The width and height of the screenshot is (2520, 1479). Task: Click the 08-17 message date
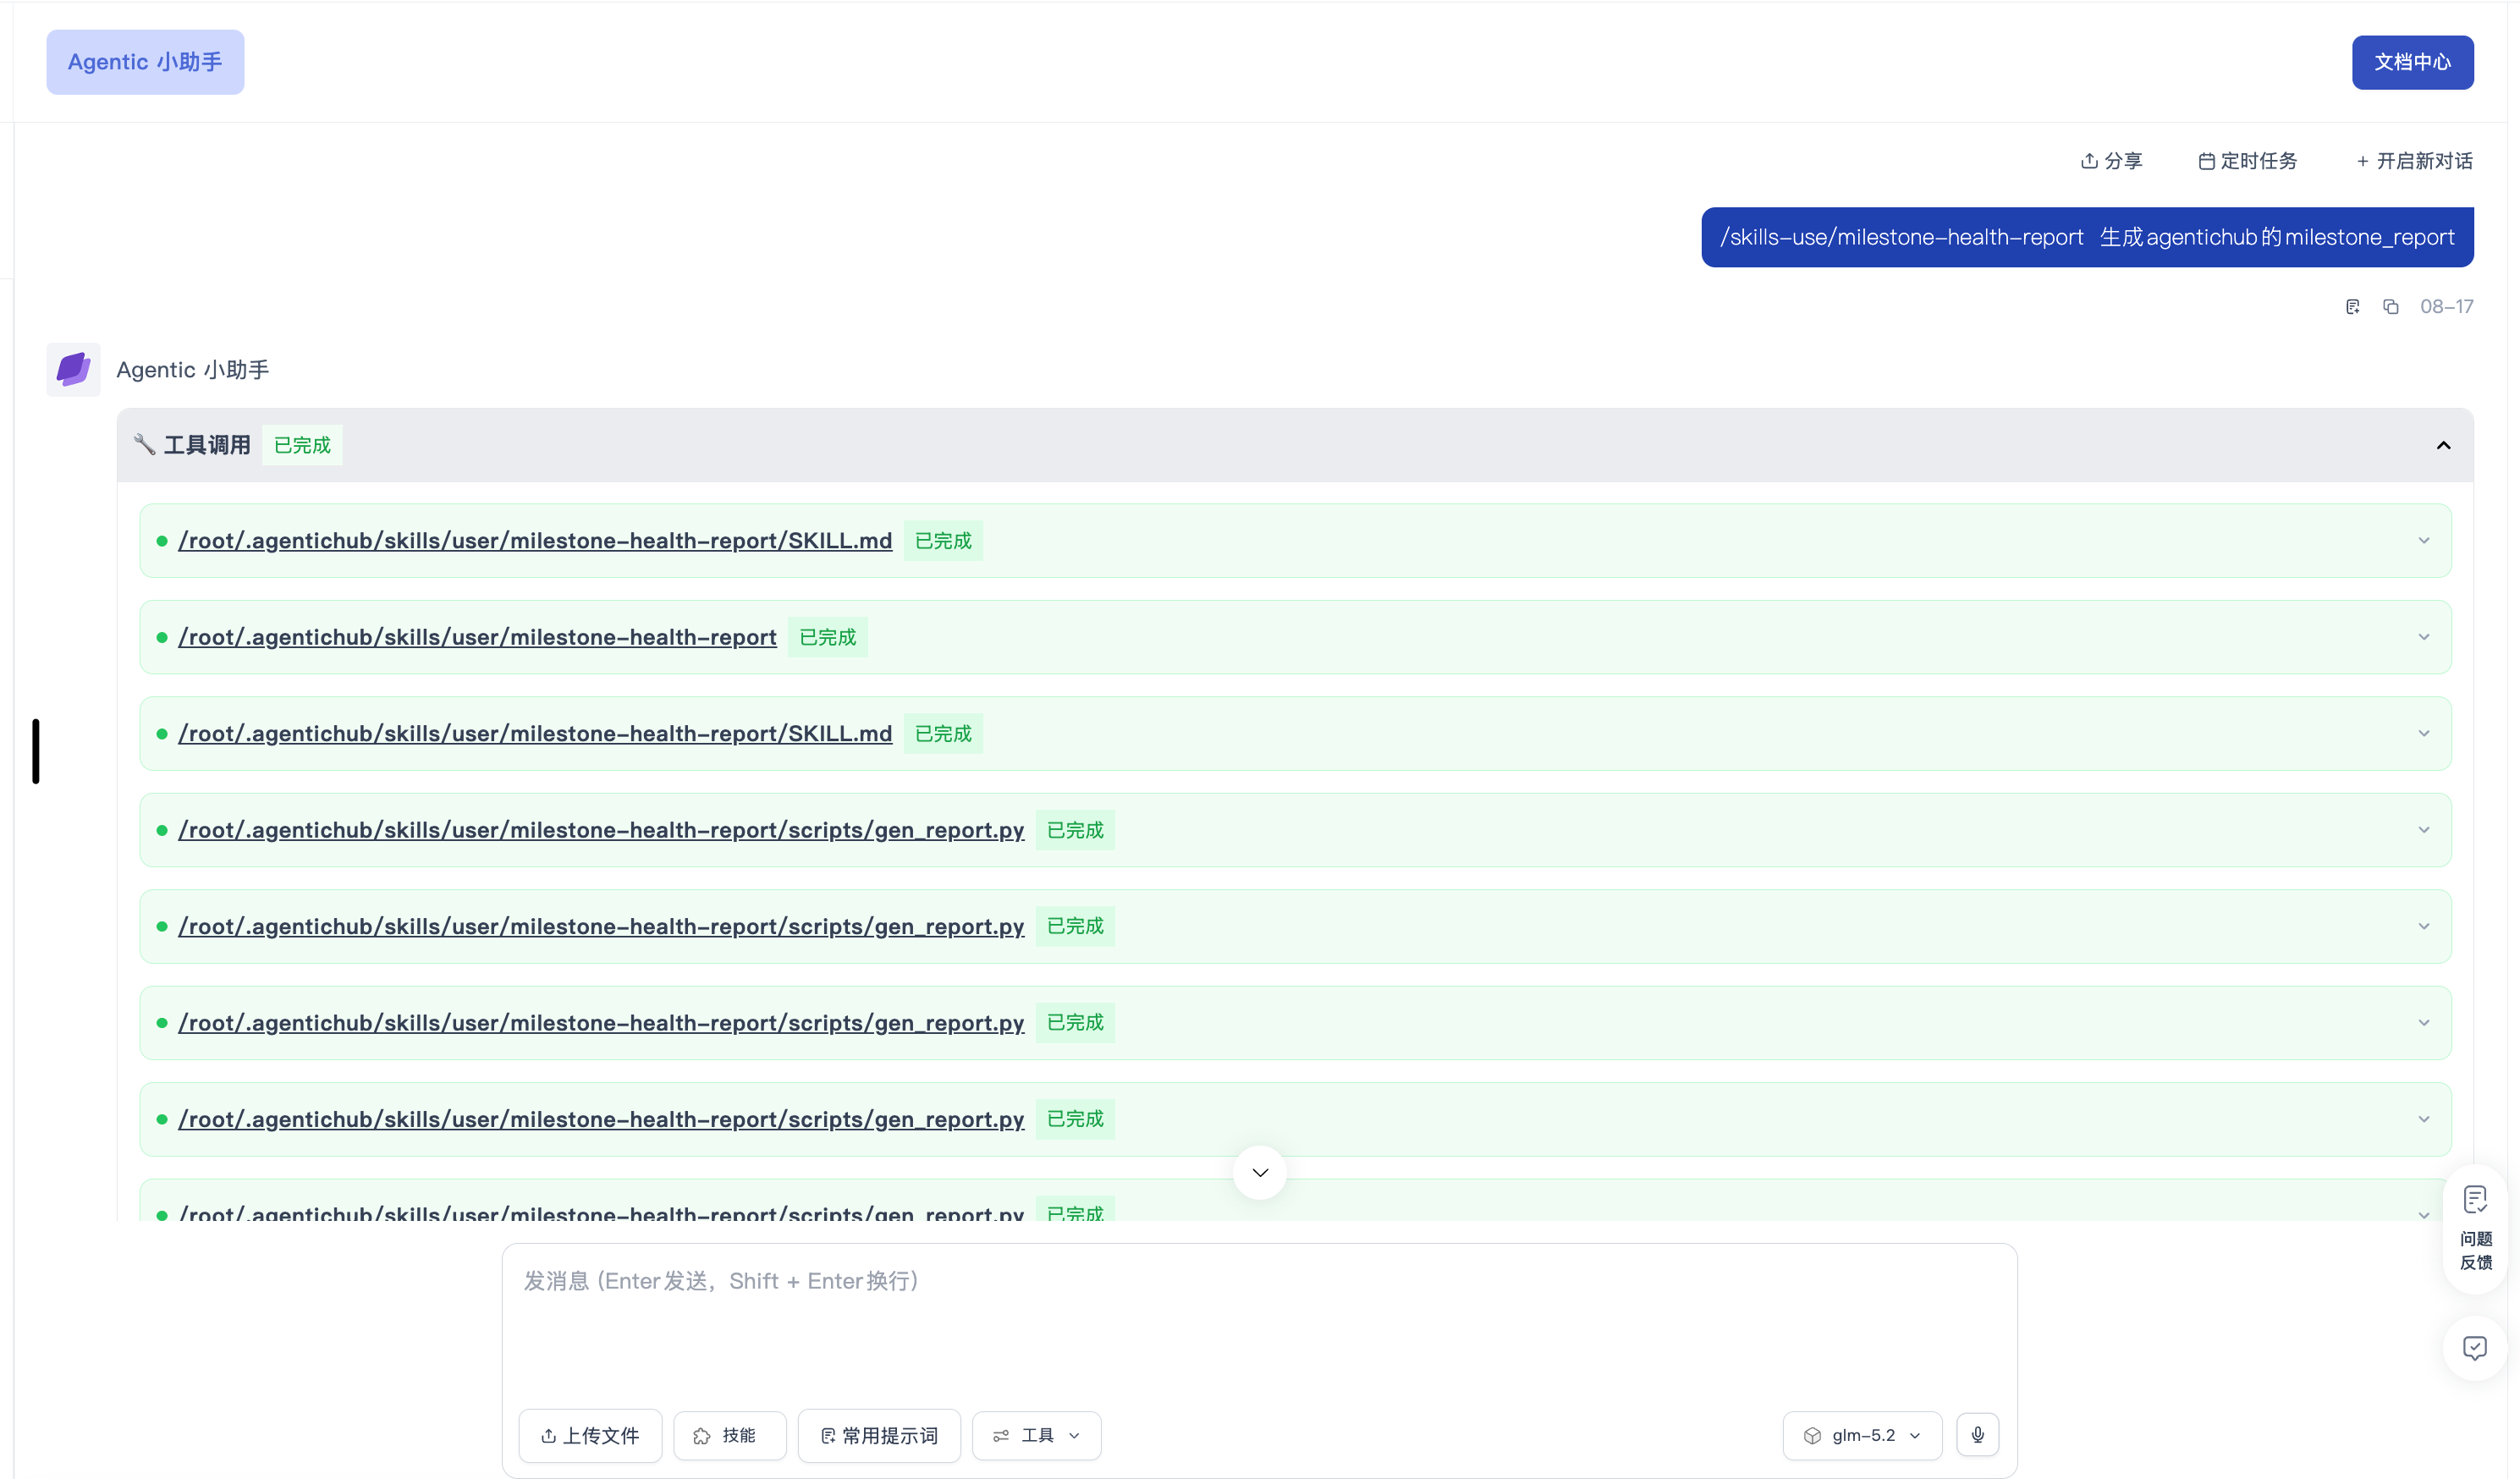2446,307
